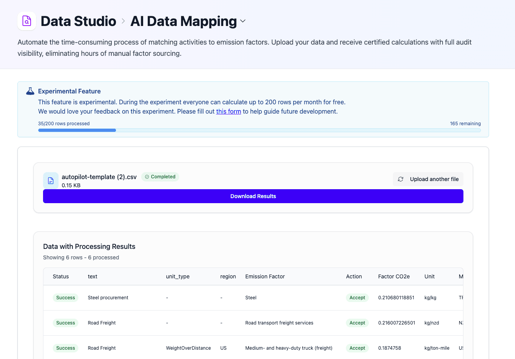Open the AI Data Mapping dropdown chevron
The width and height of the screenshot is (515, 359).
pyautogui.click(x=243, y=21)
